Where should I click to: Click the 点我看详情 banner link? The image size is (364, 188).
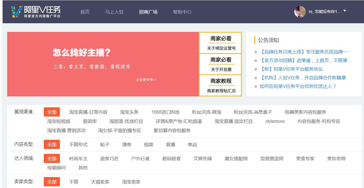[x=146, y=80]
